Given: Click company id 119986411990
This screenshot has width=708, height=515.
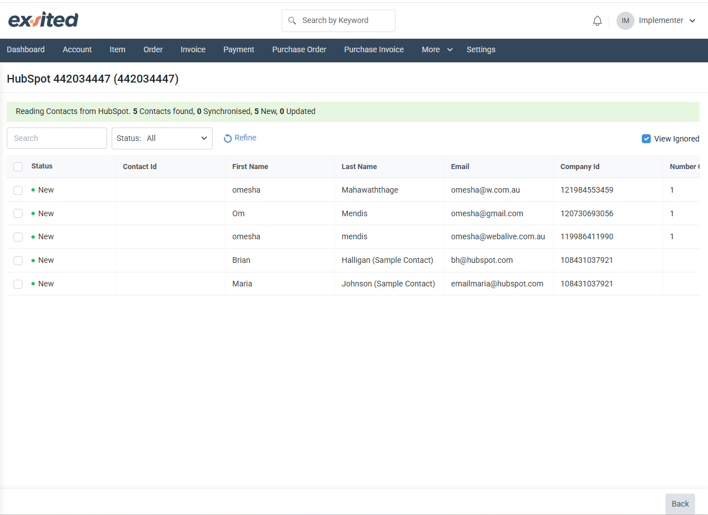Looking at the screenshot, I should click(x=587, y=236).
